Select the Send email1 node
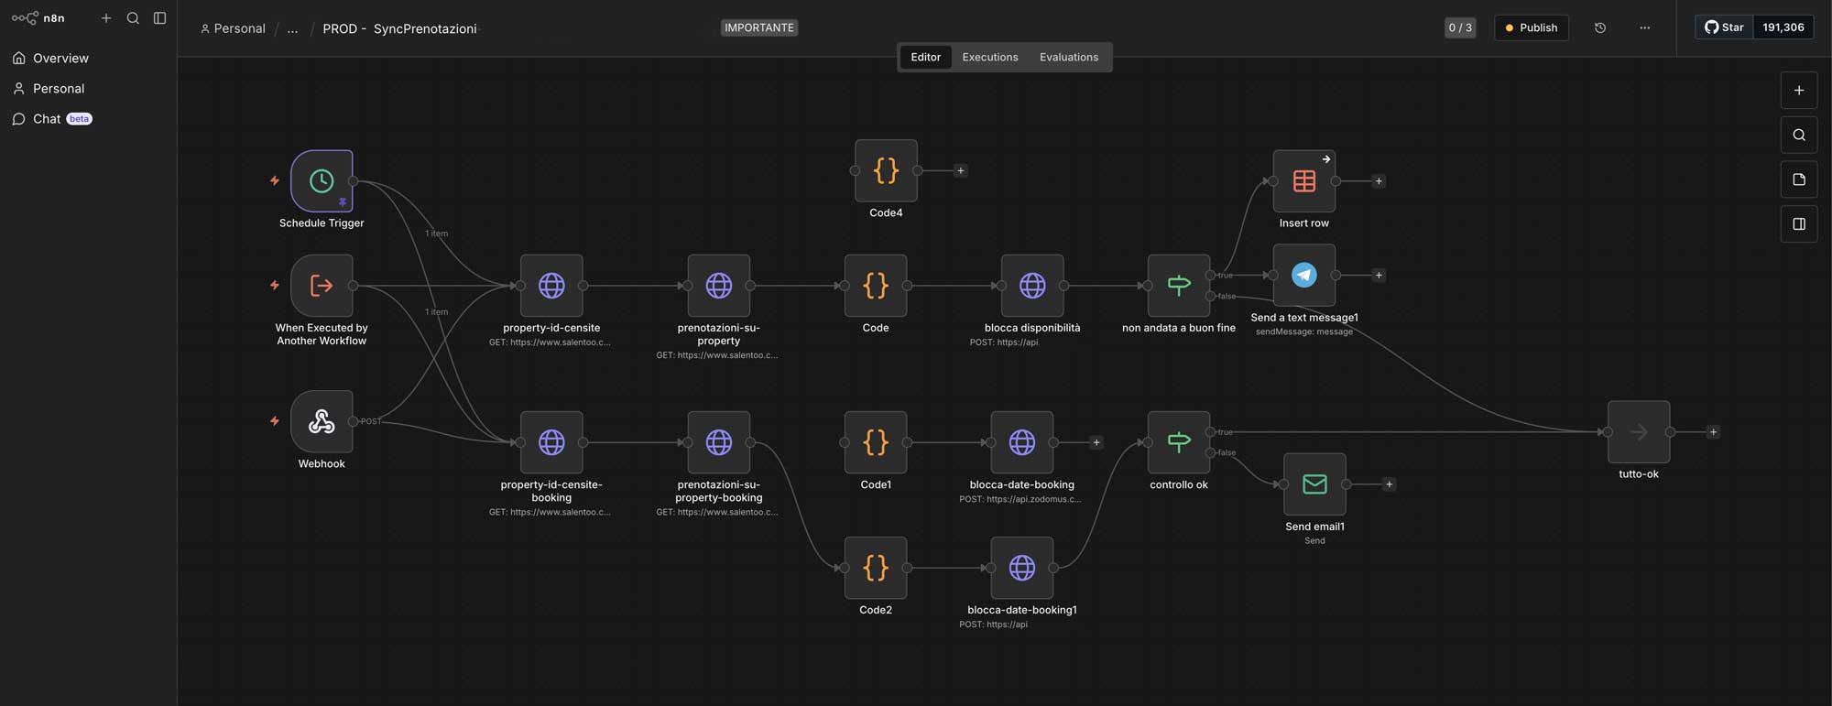The height and width of the screenshot is (706, 1832). (x=1314, y=483)
